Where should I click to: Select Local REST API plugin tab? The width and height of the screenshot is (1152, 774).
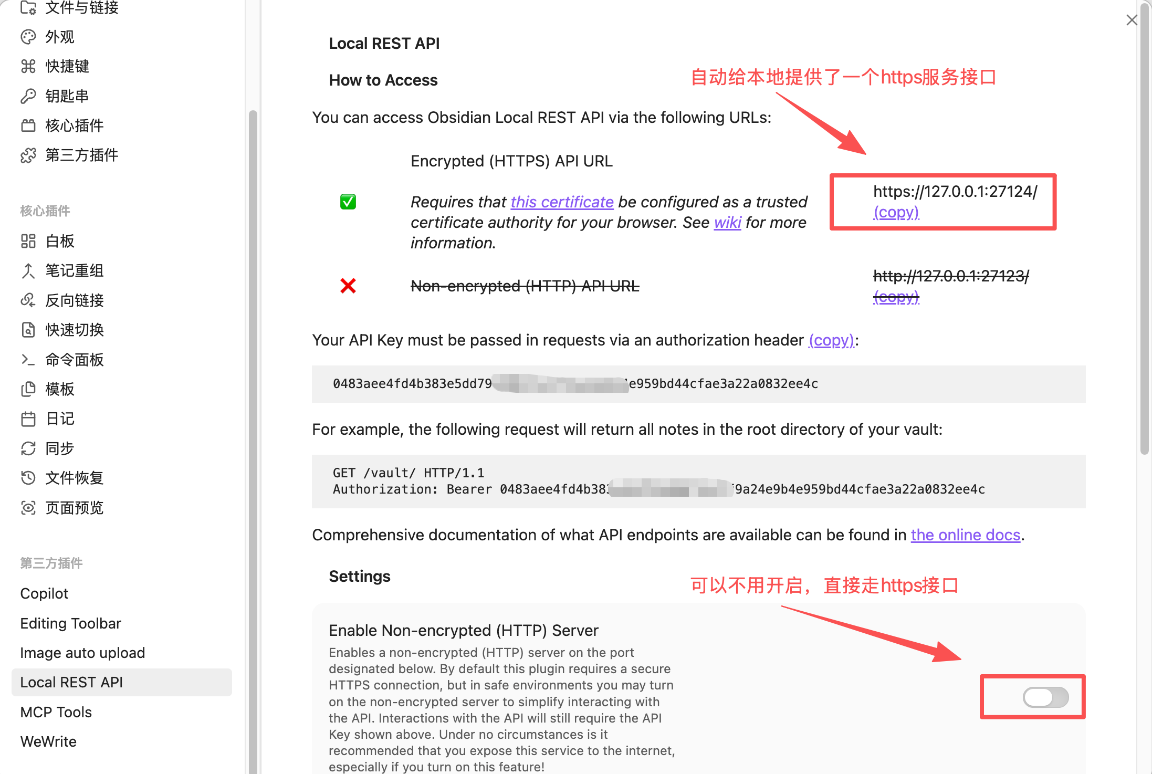(x=122, y=682)
